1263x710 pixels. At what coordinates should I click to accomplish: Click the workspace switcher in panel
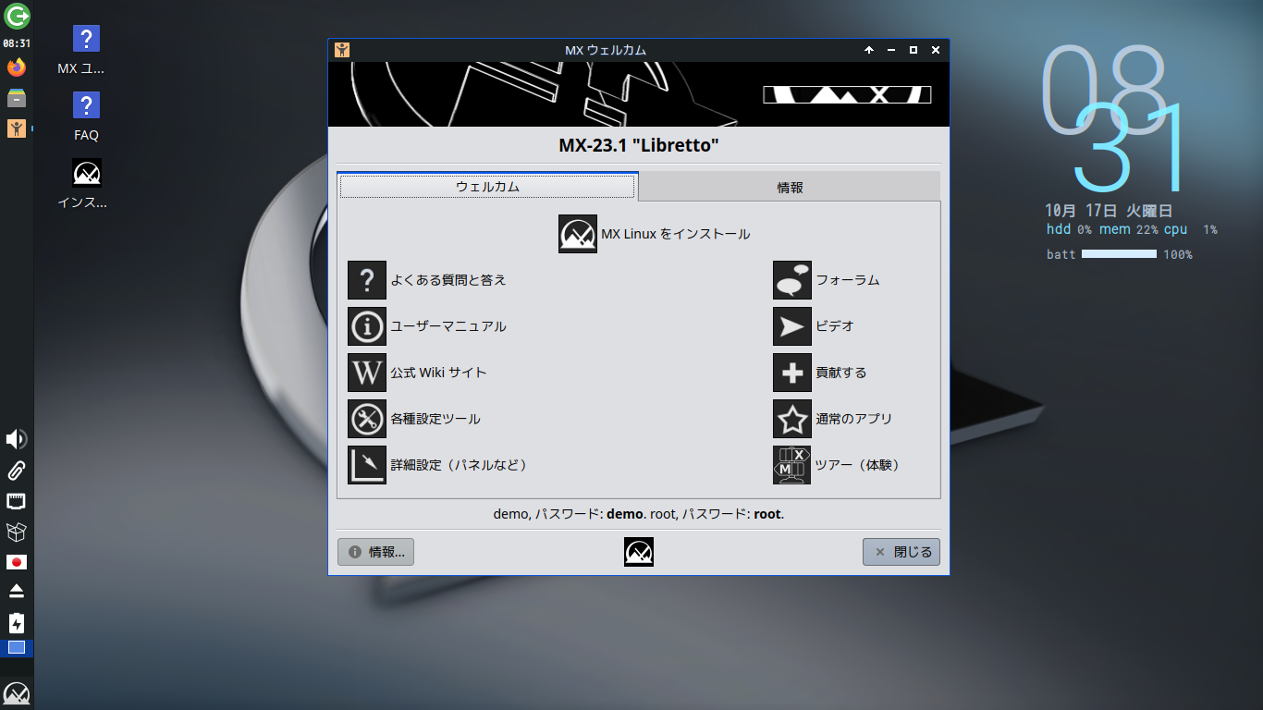pos(17,648)
